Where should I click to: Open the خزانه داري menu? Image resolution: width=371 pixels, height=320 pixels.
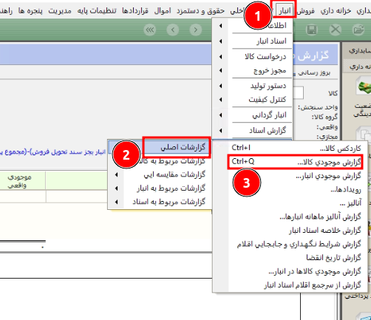(x=336, y=10)
